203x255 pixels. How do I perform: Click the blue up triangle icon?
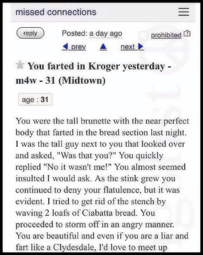pyautogui.click(x=103, y=47)
